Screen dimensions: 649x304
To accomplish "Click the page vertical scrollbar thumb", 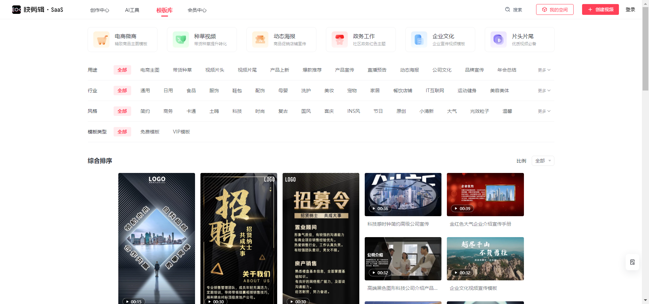I will [645, 49].
